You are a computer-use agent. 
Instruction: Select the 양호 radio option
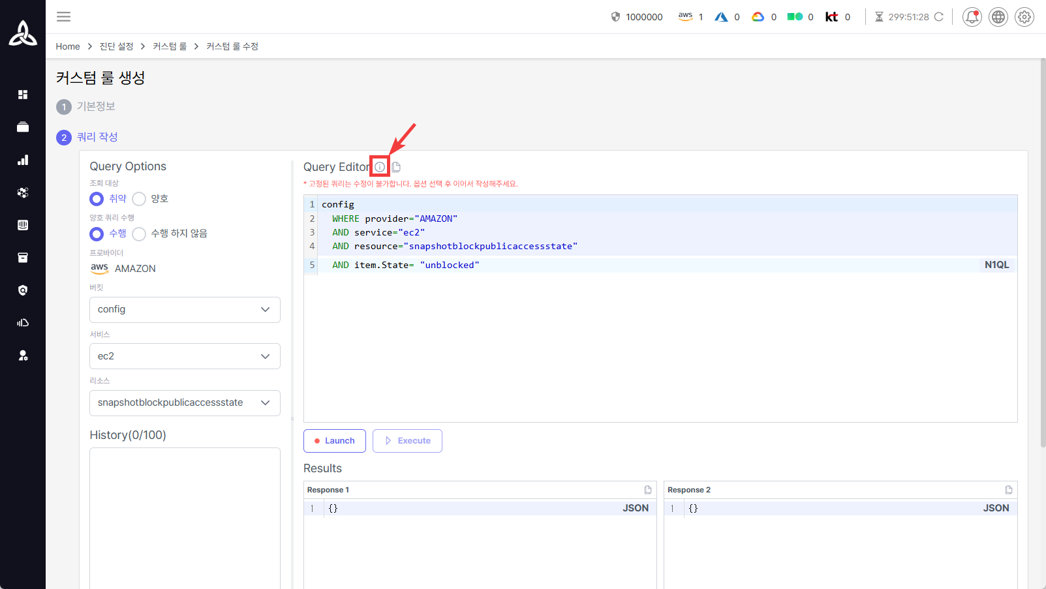[x=139, y=199]
